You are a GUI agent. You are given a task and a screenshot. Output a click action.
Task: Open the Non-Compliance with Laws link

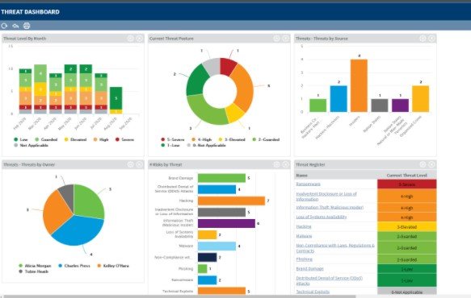pyautogui.click(x=335, y=248)
